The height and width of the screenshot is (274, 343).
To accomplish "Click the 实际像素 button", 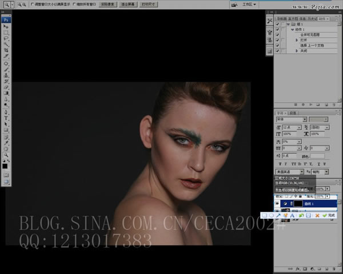I will point(107,5).
